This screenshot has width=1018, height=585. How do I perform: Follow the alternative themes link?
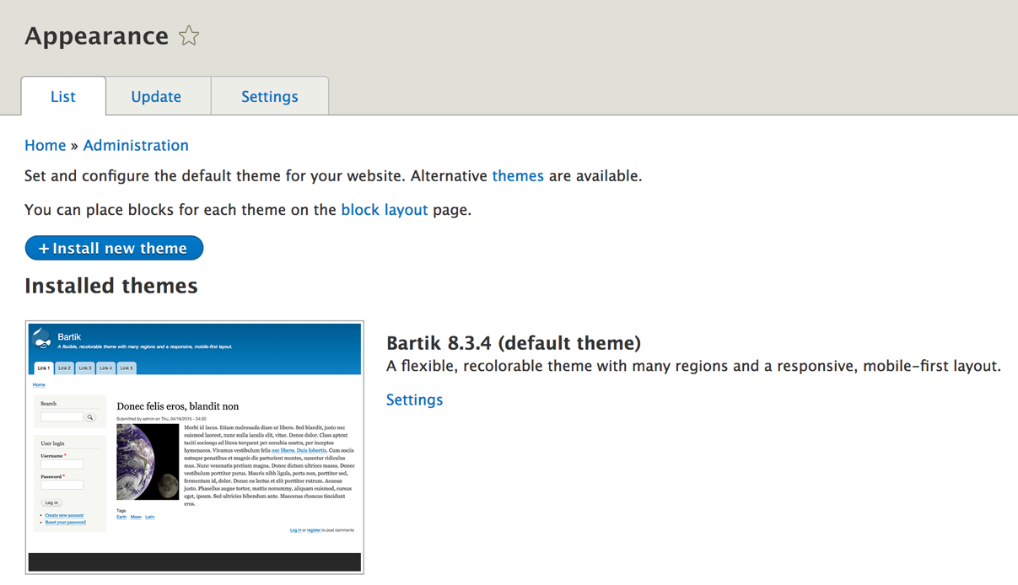(518, 176)
